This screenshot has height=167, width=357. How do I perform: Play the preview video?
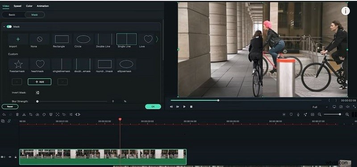click(184, 107)
